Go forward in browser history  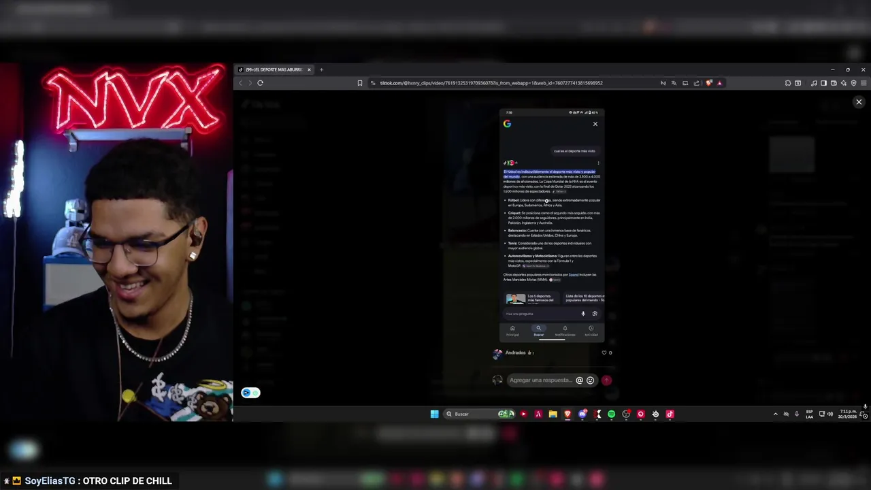(x=250, y=83)
